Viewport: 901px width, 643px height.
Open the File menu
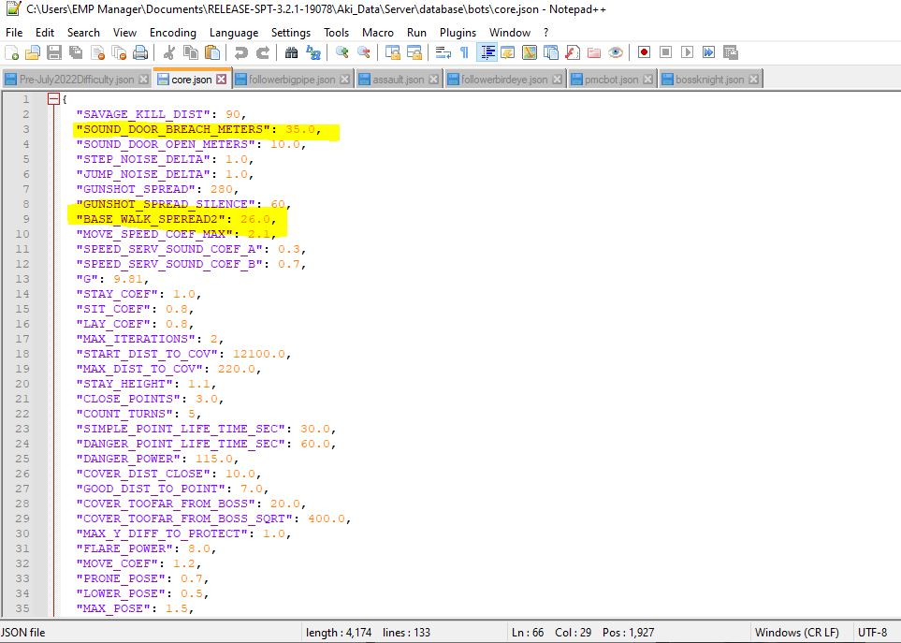(14, 33)
